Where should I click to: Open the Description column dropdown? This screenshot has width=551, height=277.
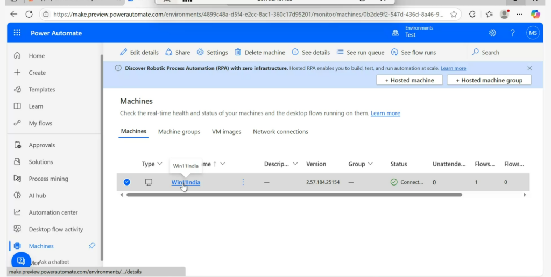click(x=295, y=164)
